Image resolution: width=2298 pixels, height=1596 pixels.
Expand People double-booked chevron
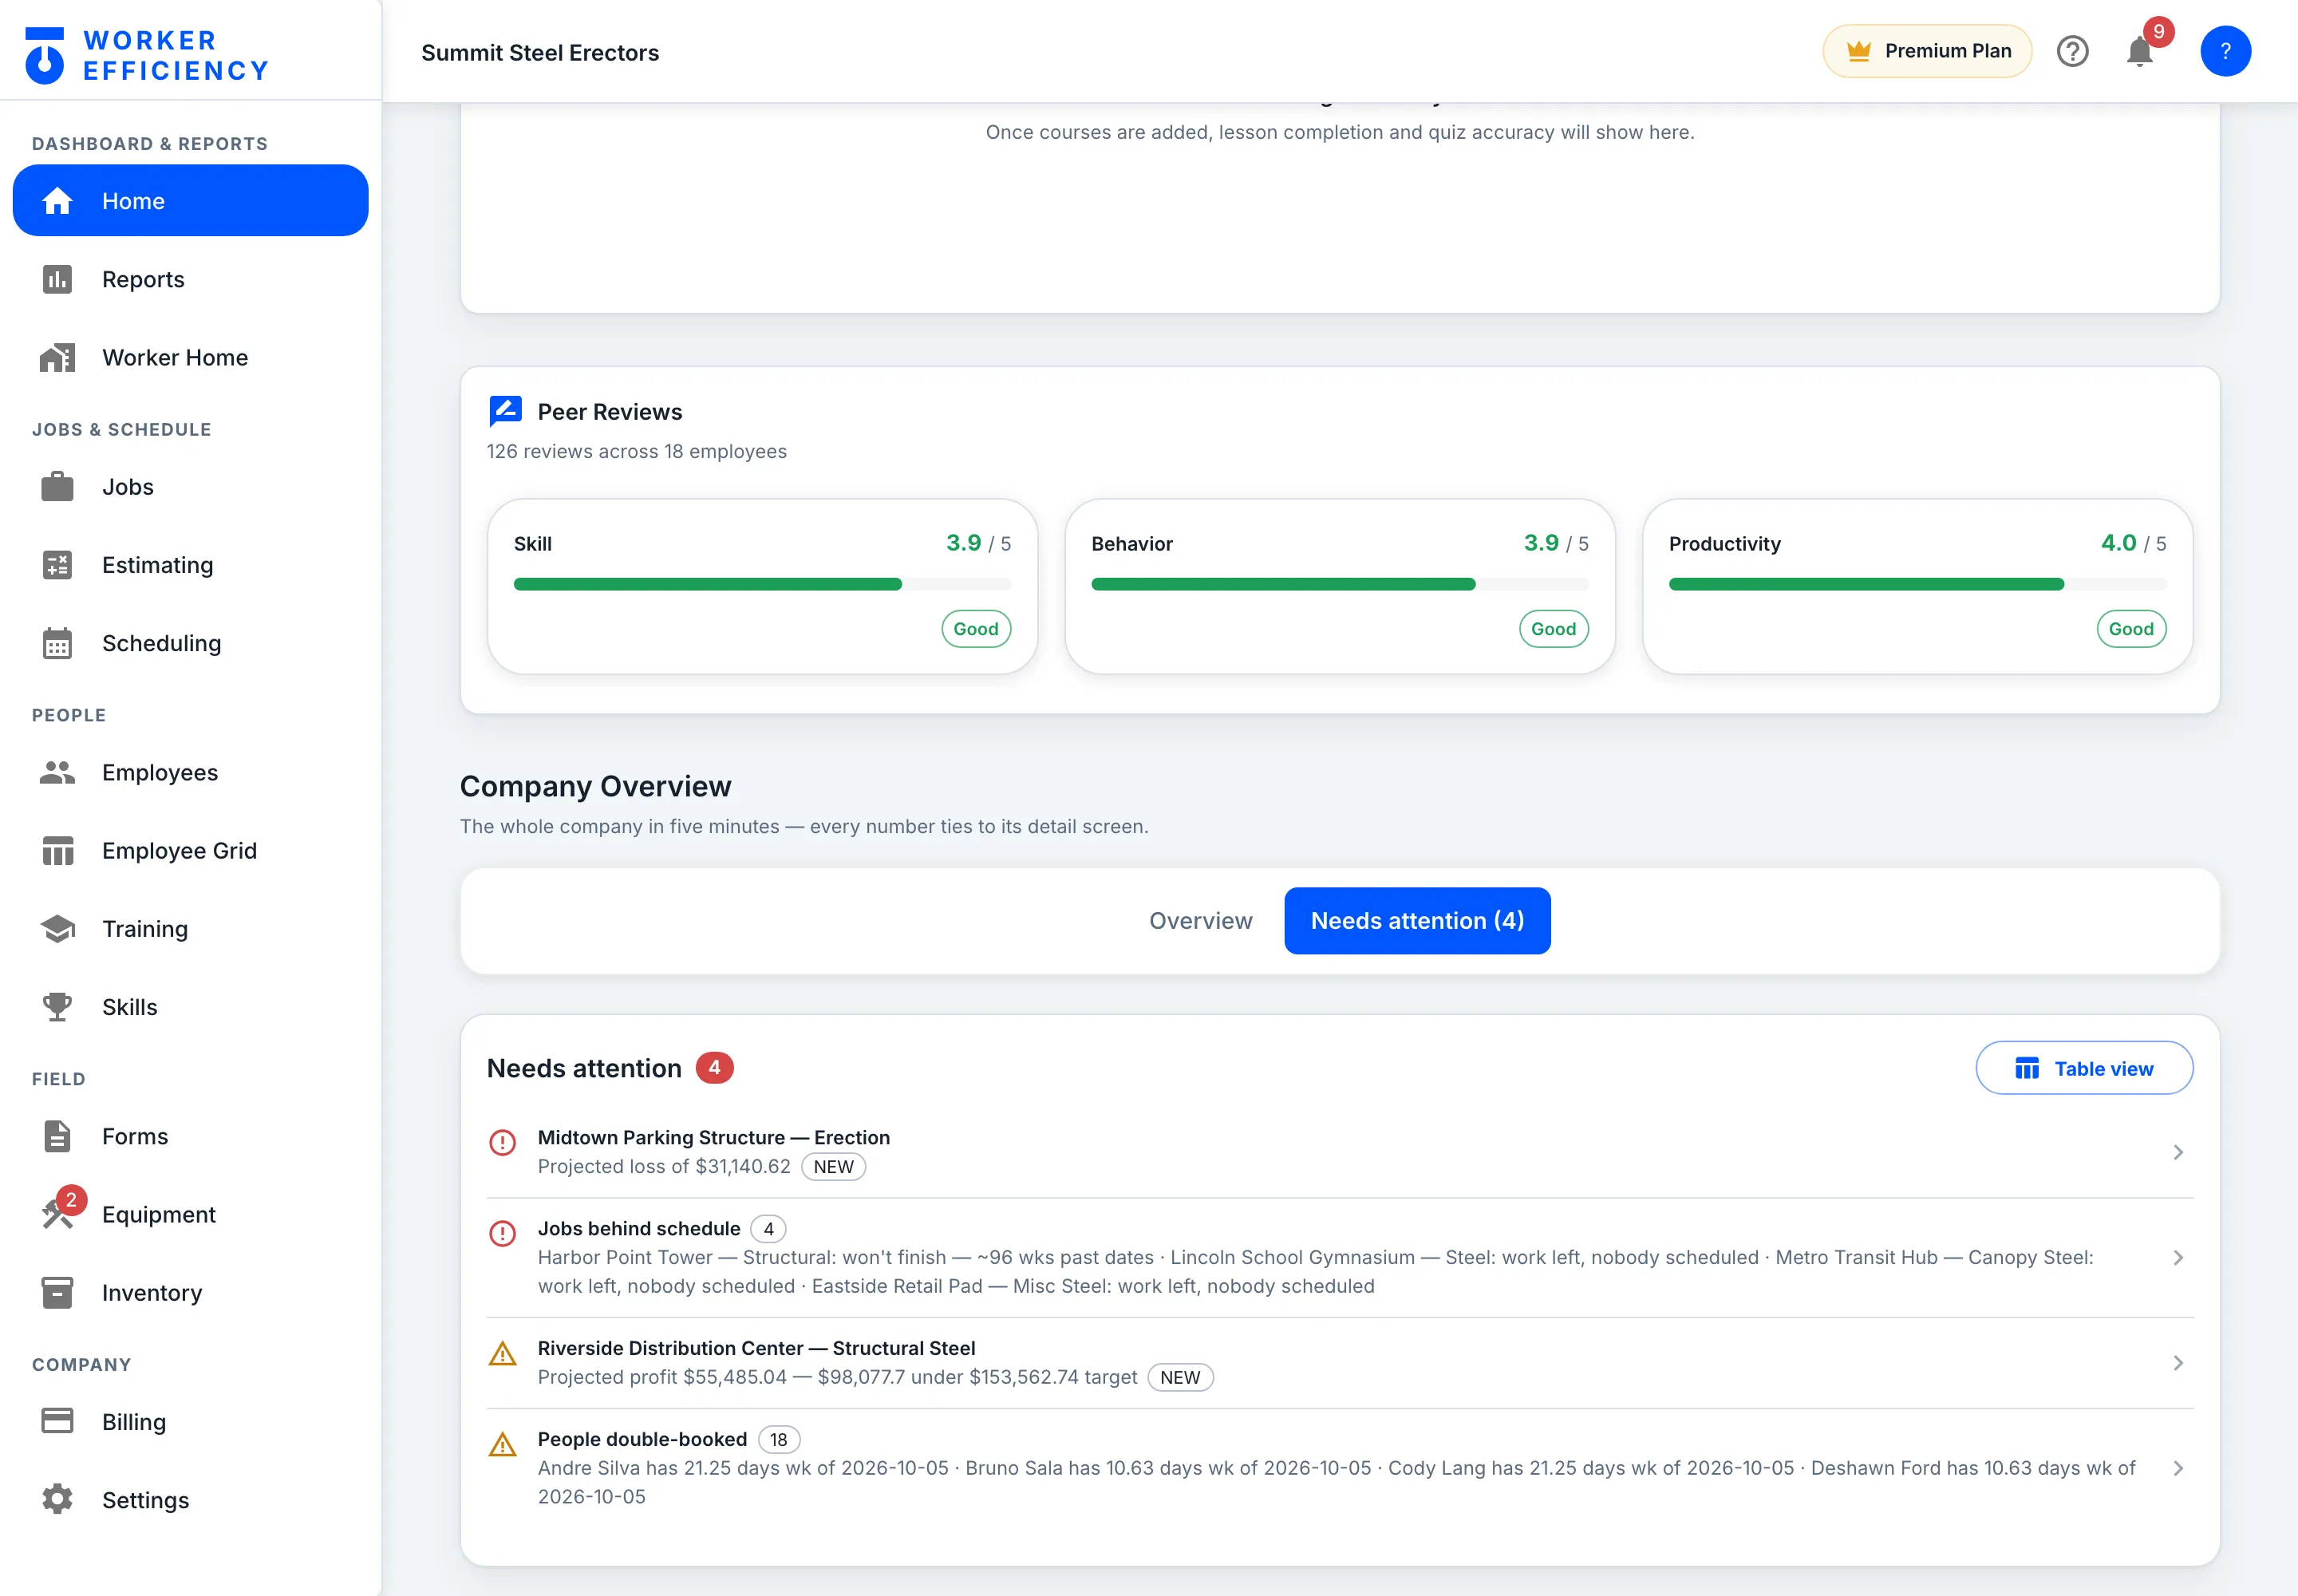[x=2178, y=1468]
